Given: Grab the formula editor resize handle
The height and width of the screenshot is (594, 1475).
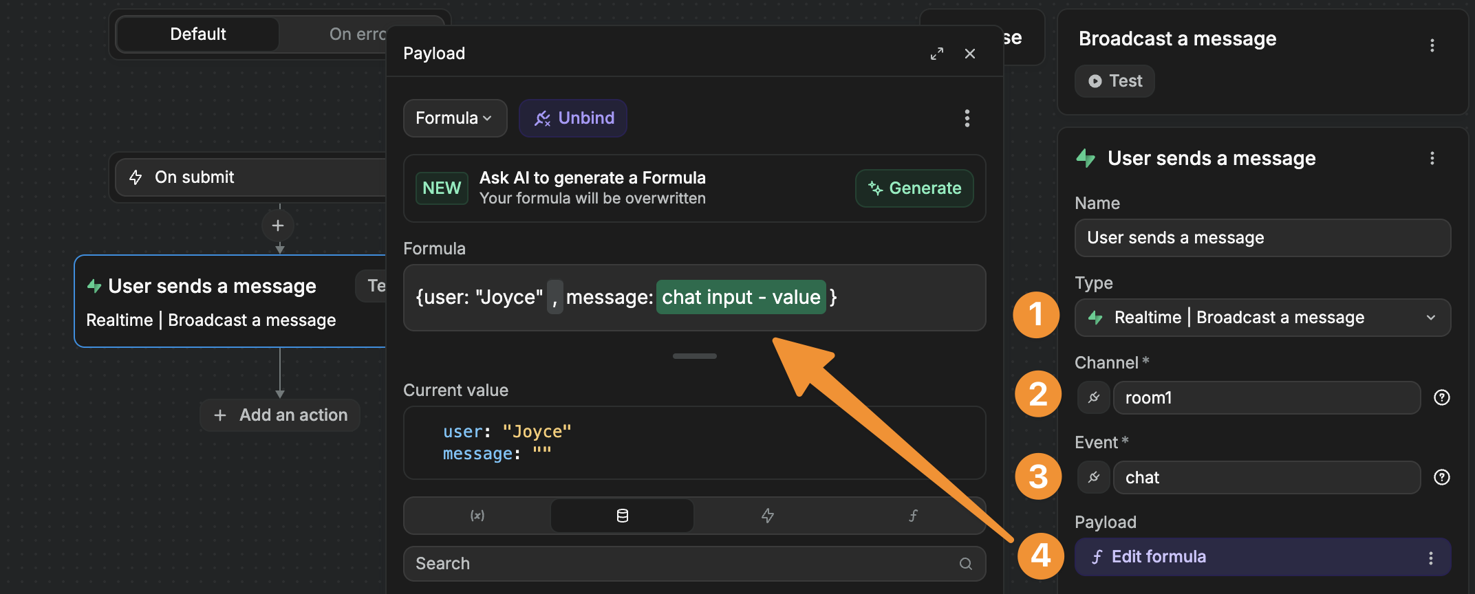Looking at the screenshot, I should (x=695, y=356).
